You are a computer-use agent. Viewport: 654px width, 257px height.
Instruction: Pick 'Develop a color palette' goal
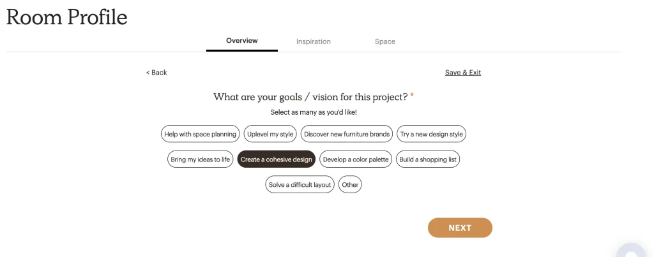coord(356,159)
